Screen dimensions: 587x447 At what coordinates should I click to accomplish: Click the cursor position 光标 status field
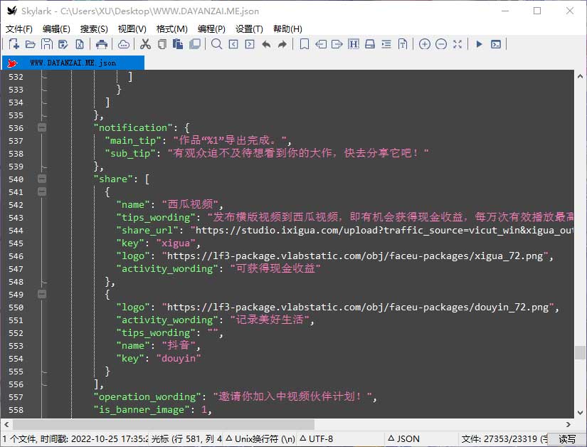coord(186,438)
